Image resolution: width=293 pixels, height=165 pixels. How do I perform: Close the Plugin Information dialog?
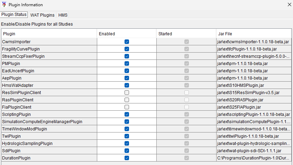(x=289, y=5)
